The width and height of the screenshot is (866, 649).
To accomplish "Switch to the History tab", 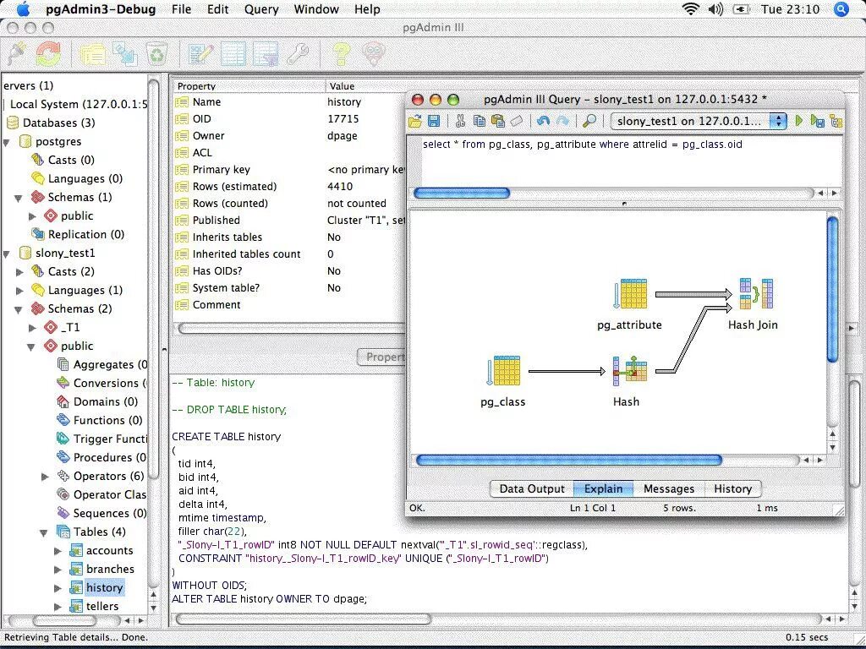I will pyautogui.click(x=733, y=489).
